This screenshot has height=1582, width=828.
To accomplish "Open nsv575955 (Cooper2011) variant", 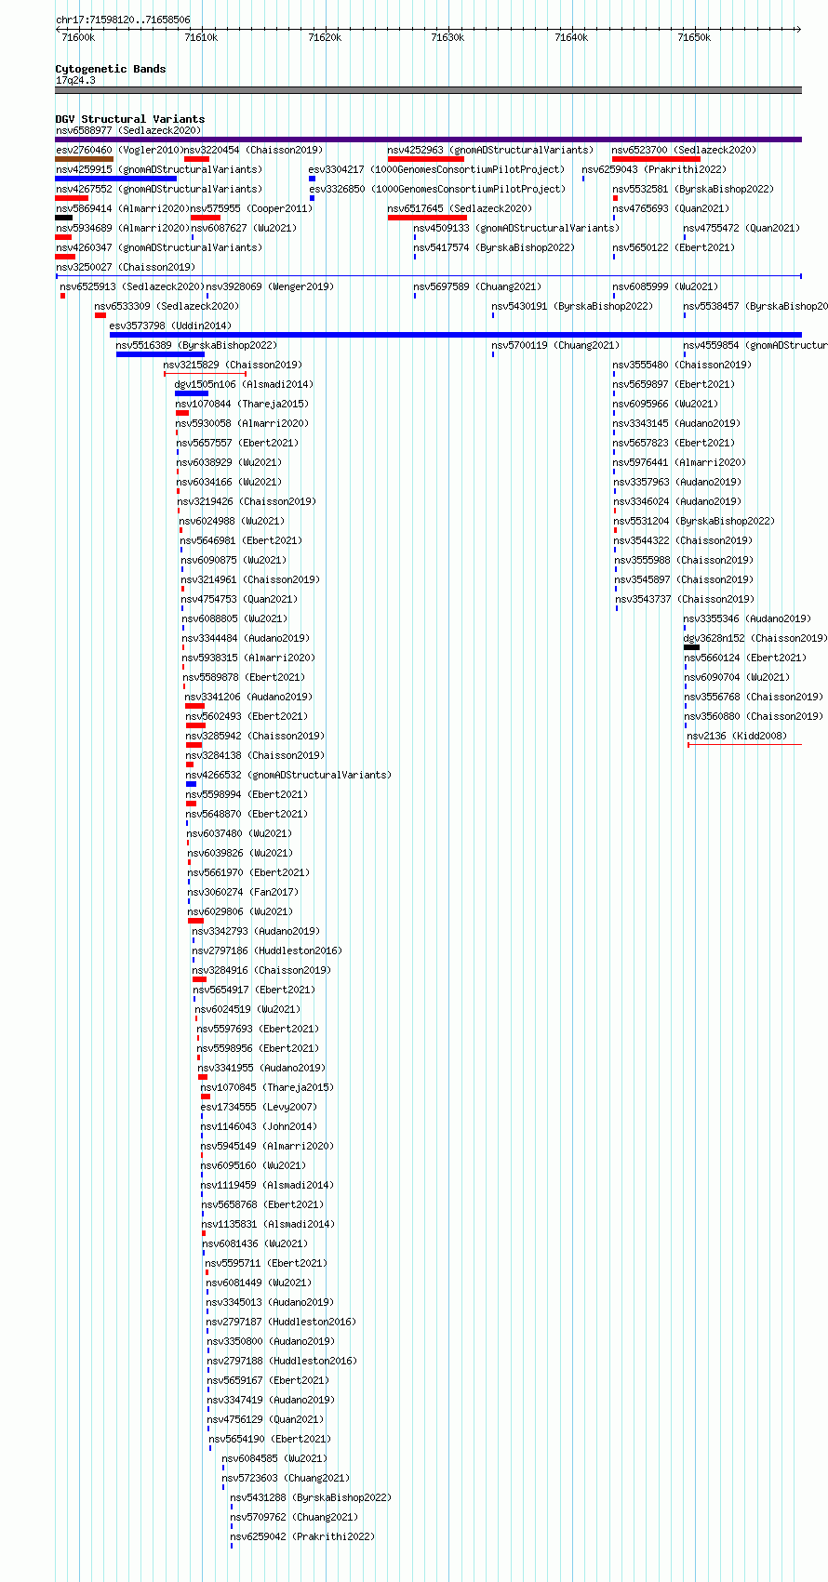I will point(251,209).
